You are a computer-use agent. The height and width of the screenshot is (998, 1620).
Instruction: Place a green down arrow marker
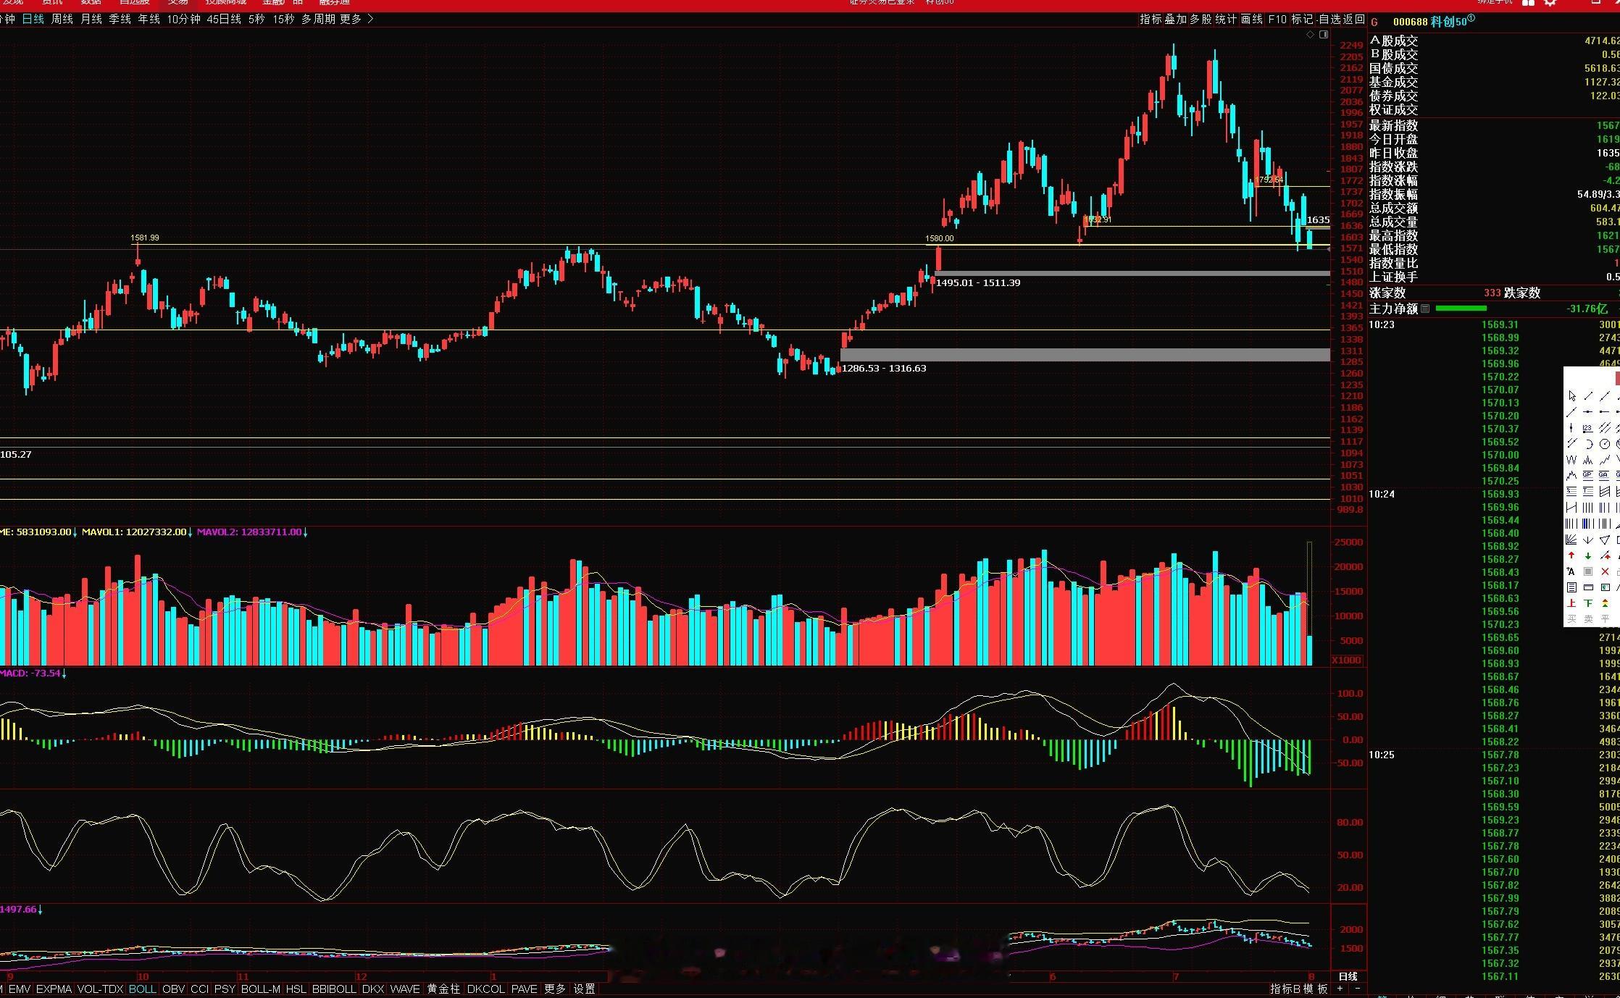click(x=1588, y=555)
